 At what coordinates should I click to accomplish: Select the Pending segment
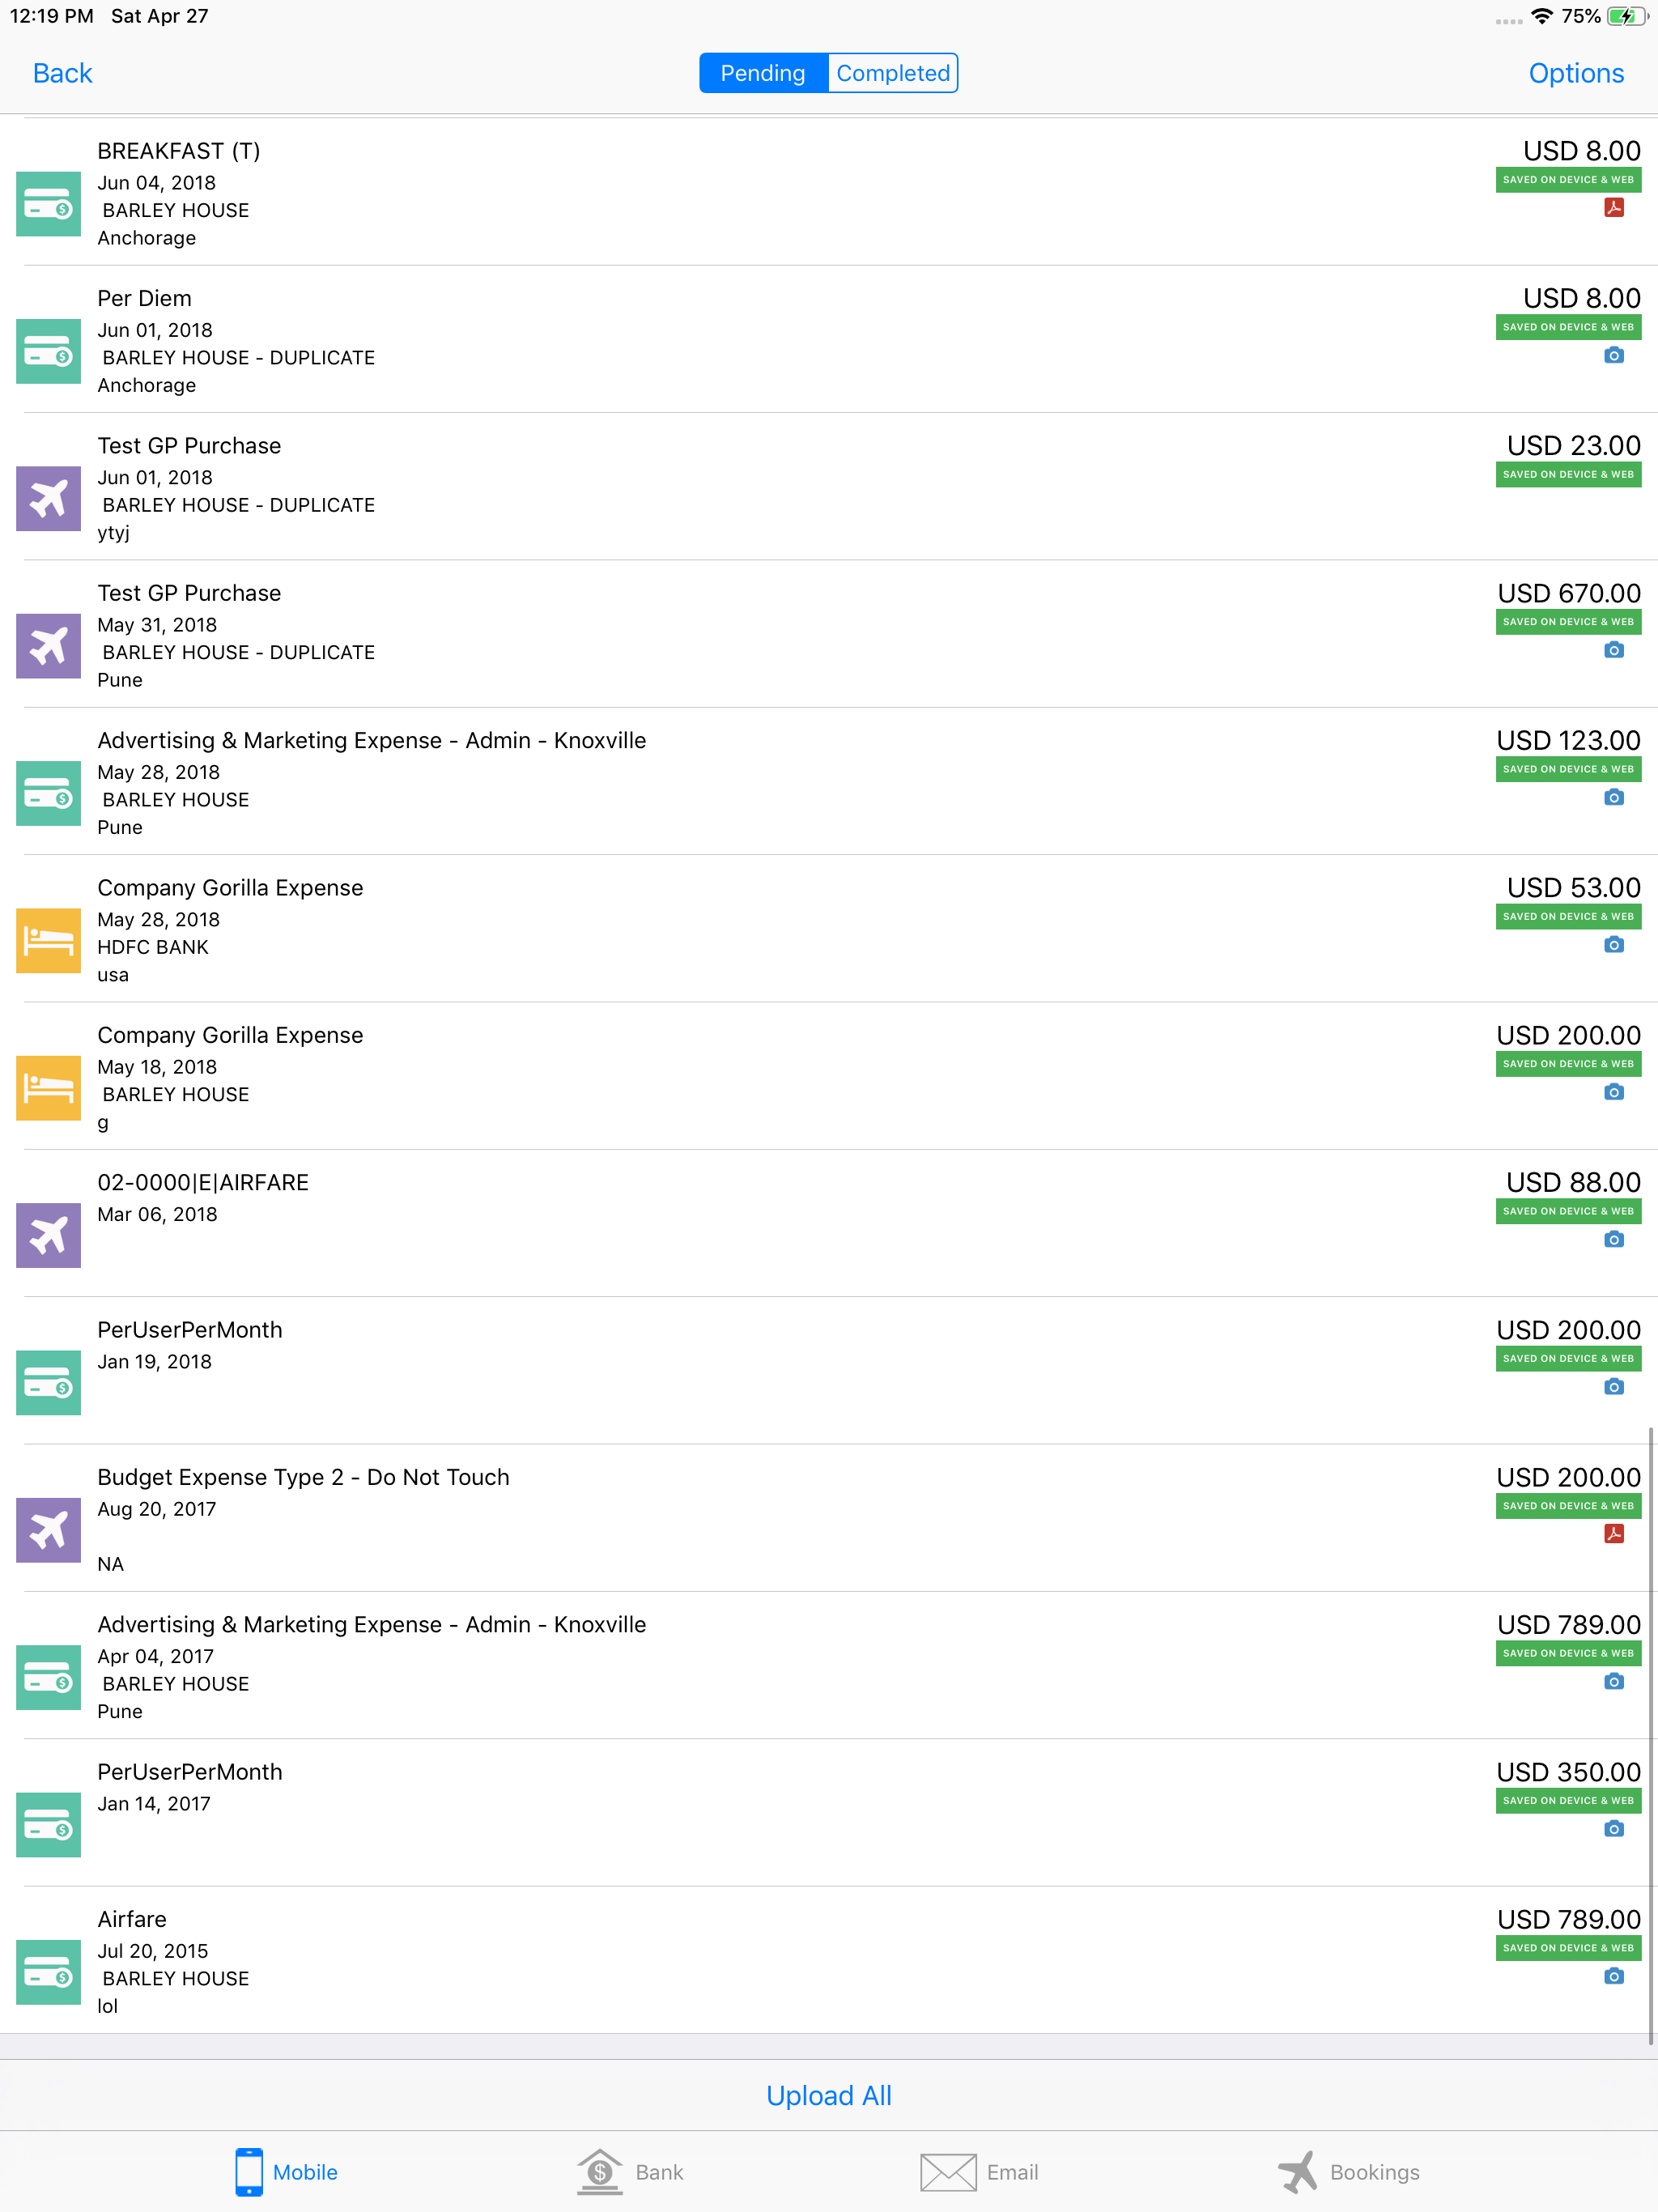pos(763,73)
